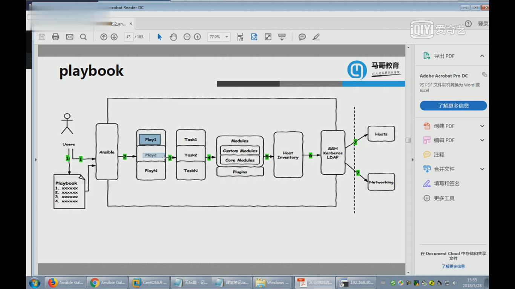Click the Play1 box in the diagram
The width and height of the screenshot is (515, 289).
[x=150, y=140]
